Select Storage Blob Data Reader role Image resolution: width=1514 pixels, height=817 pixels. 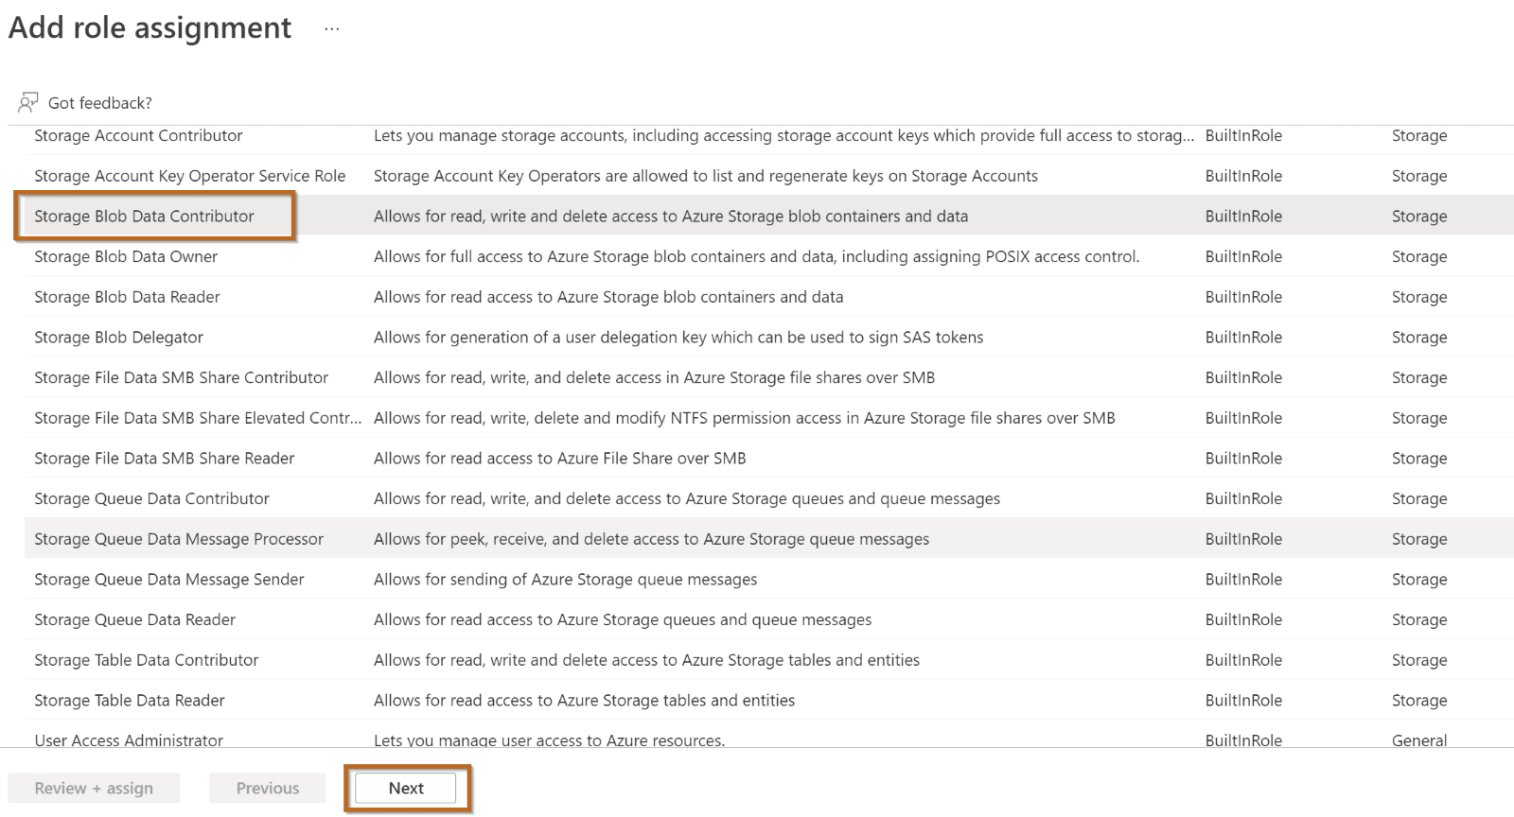(x=127, y=297)
